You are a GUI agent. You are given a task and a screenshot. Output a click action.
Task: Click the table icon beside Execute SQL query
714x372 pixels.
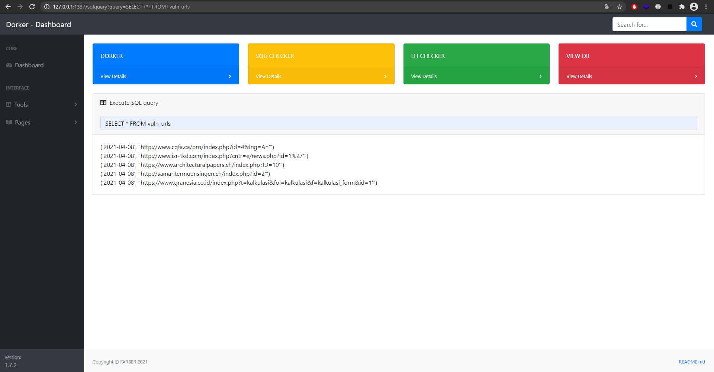click(103, 103)
